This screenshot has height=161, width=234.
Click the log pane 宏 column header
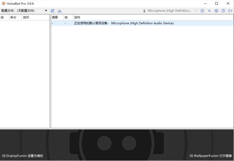point(68,17)
